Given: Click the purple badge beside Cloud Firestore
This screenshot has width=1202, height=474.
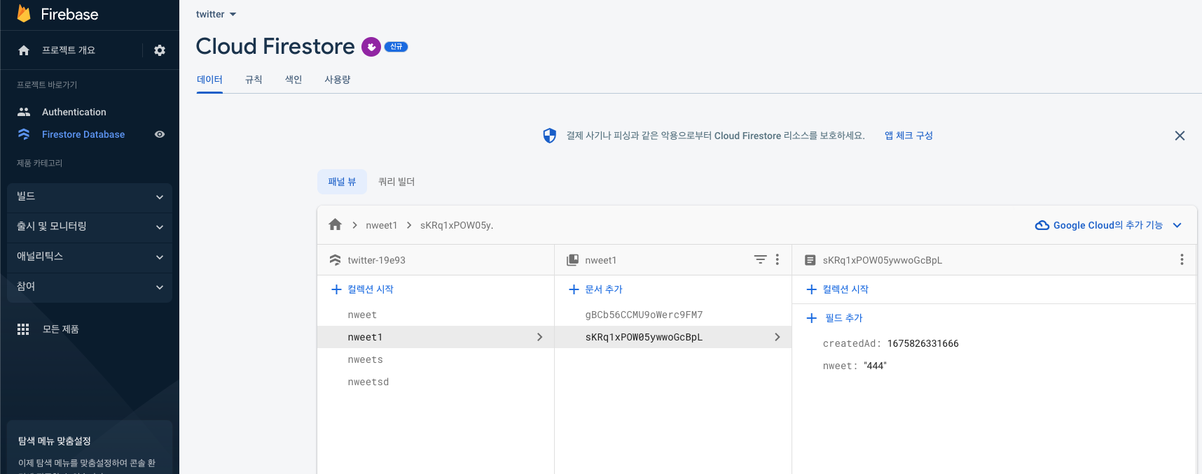Looking at the screenshot, I should coord(371,47).
